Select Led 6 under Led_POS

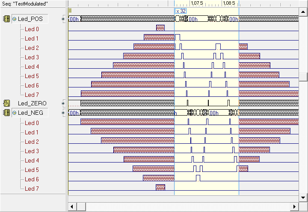point(32,85)
